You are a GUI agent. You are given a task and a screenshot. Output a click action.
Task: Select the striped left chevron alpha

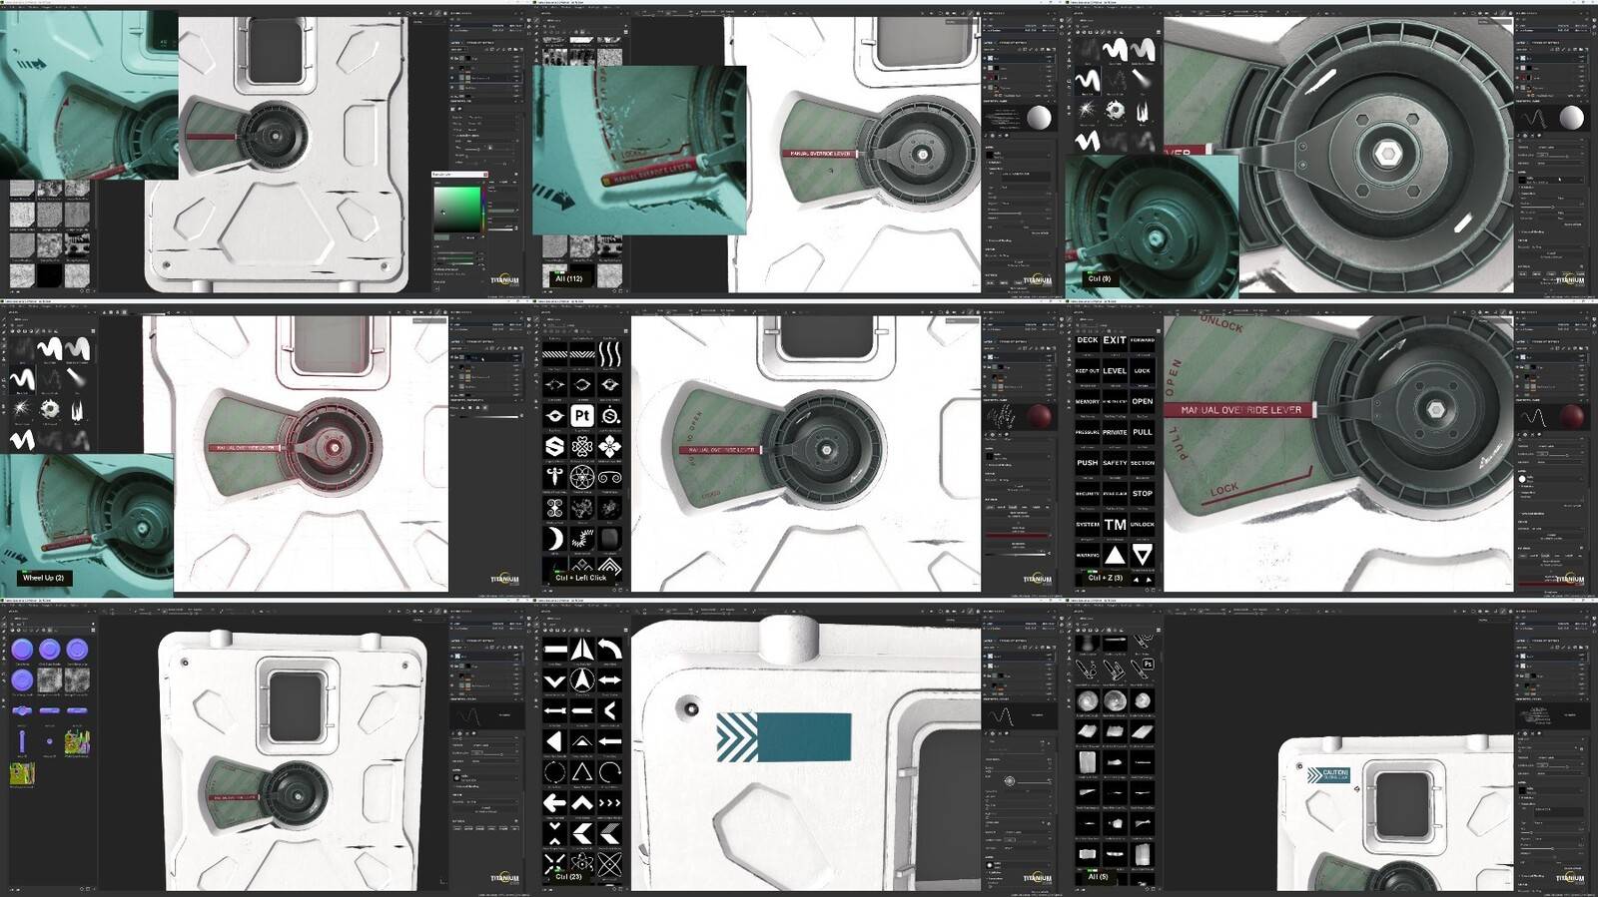(x=610, y=833)
